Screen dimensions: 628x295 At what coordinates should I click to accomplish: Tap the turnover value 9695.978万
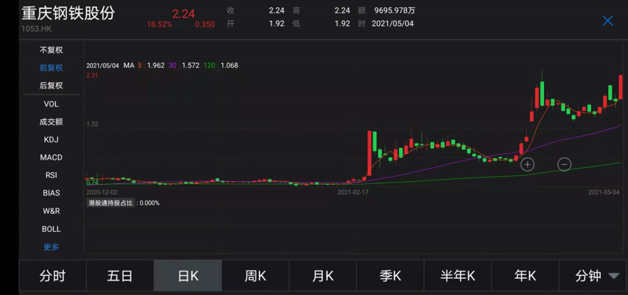394,10
